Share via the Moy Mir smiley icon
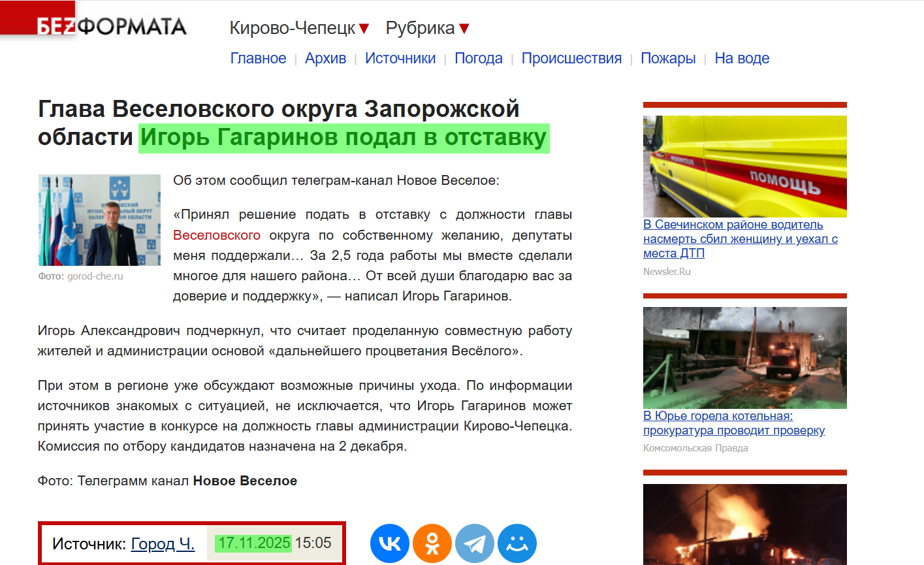Screen dimensions: 924x565 (x=517, y=543)
